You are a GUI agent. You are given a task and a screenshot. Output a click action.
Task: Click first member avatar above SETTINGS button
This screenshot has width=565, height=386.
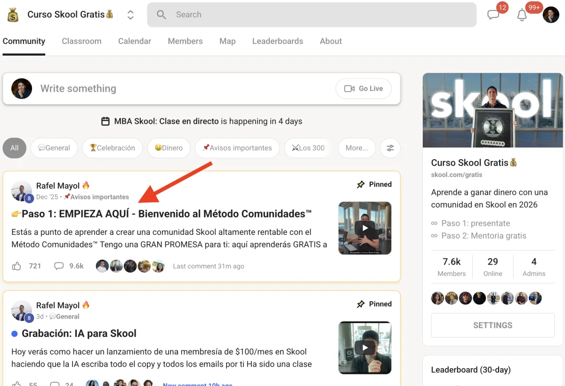click(438, 298)
